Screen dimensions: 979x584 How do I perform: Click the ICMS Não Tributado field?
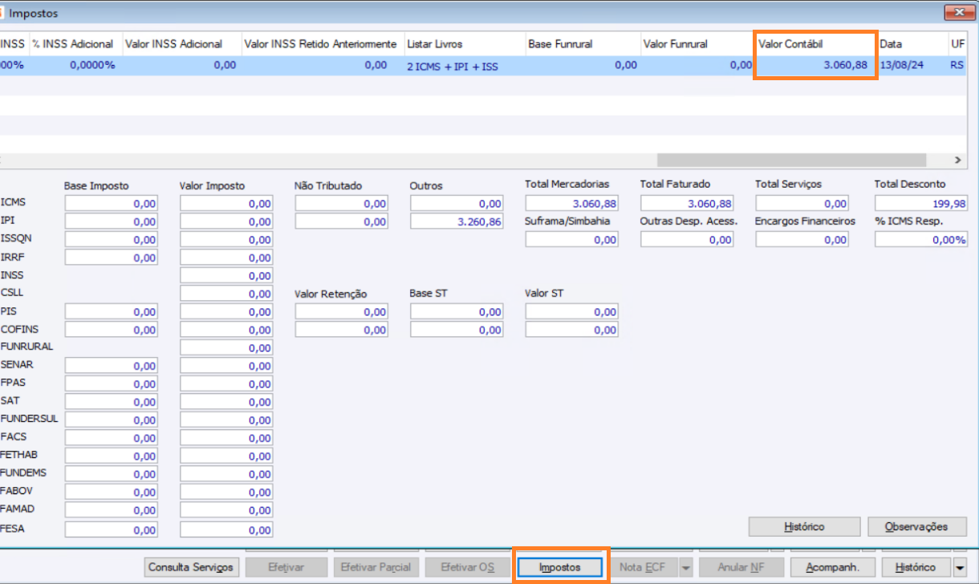point(342,204)
